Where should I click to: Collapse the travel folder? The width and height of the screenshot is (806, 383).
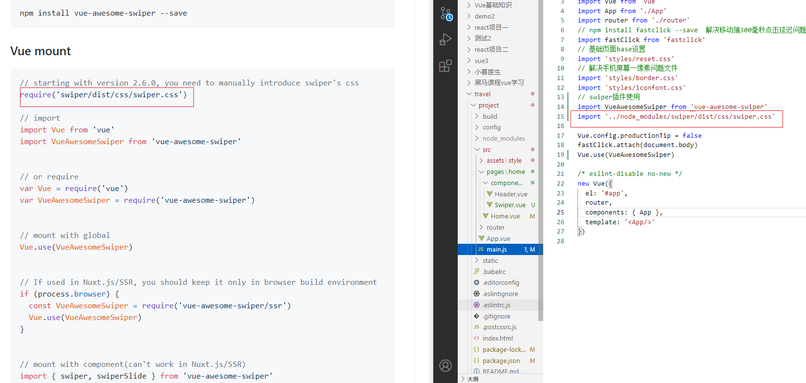tap(469, 94)
